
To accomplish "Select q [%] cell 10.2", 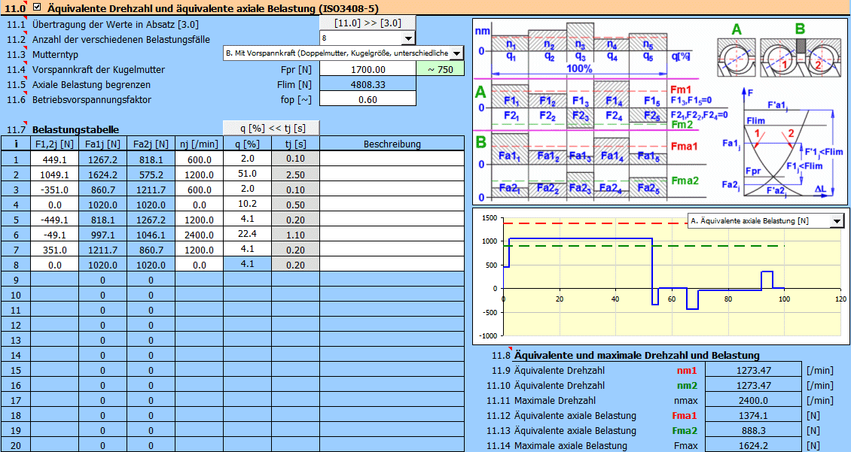I will [248, 205].
